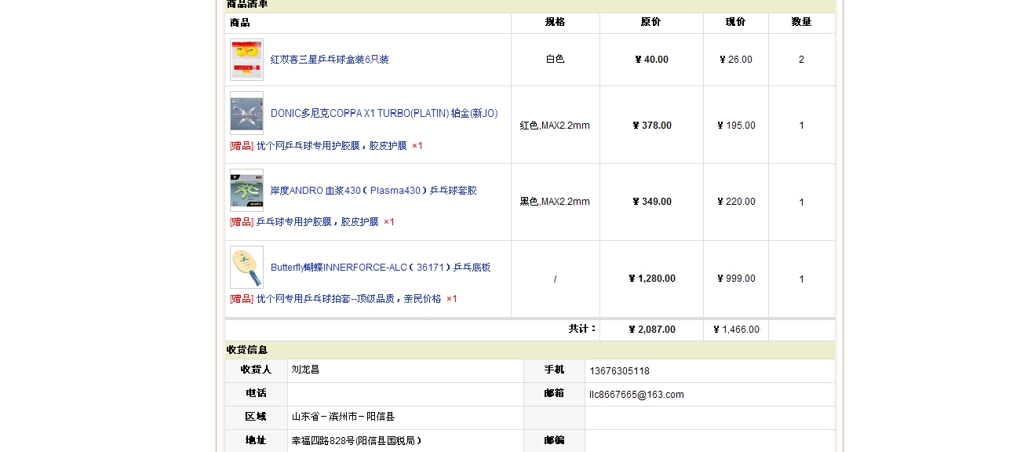Click the 共计 total label
The height and width of the screenshot is (452, 1013).
(582, 329)
